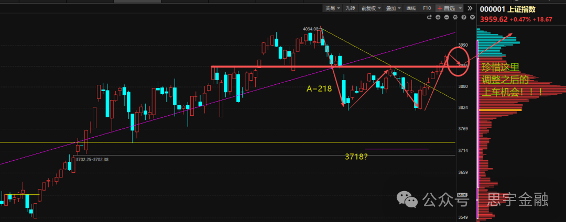Select the 上车机会 annotation line
The width and height of the screenshot is (566, 222).
click(512, 92)
